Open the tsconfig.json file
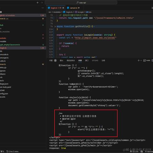 [x=4, y=94]
